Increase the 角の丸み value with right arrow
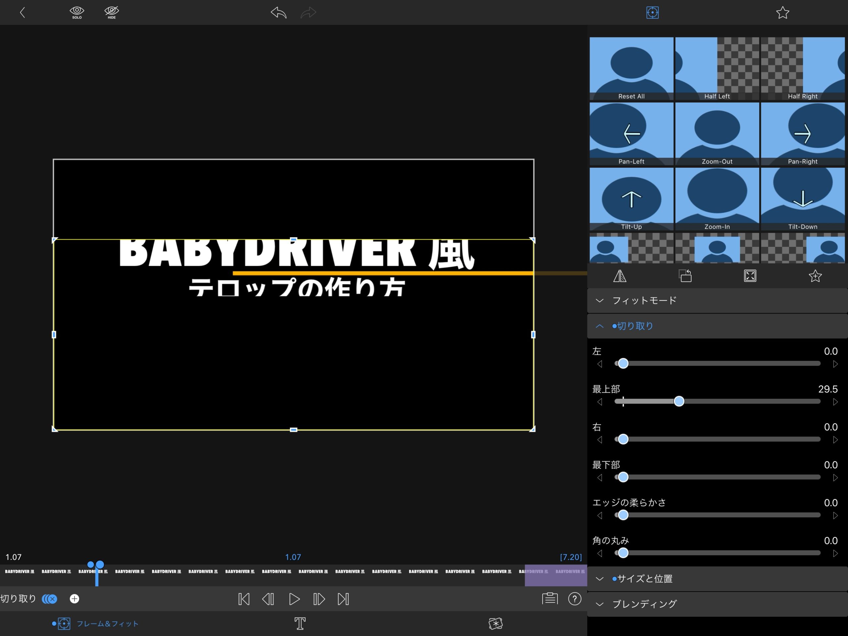This screenshot has width=848, height=636. click(835, 553)
